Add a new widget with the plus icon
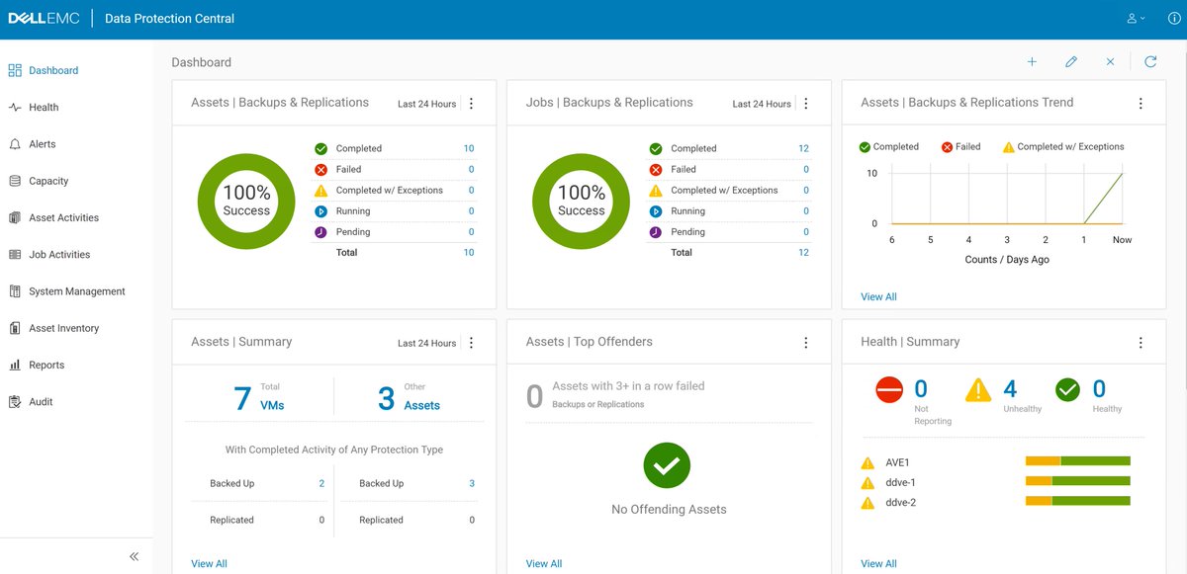The height and width of the screenshot is (574, 1187). pyautogui.click(x=1032, y=61)
